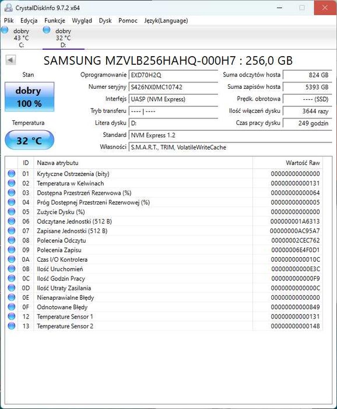Select raw value 000000001A6313
Viewport: 337px width, 409px height.
[x=295, y=221]
